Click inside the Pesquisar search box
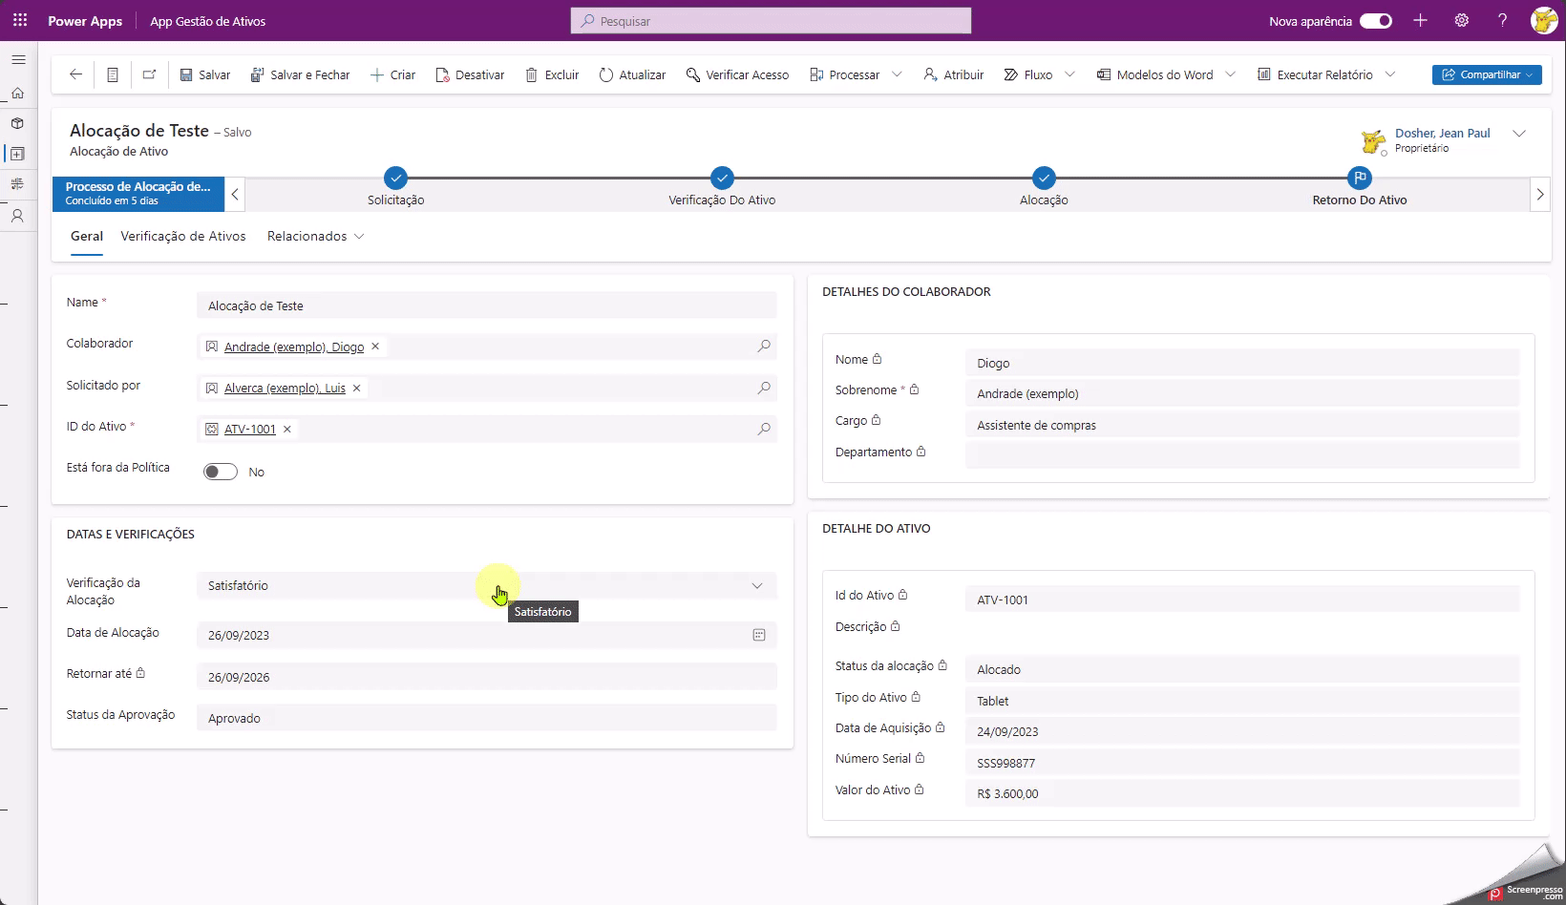Viewport: 1566px width, 905px height. (770, 20)
